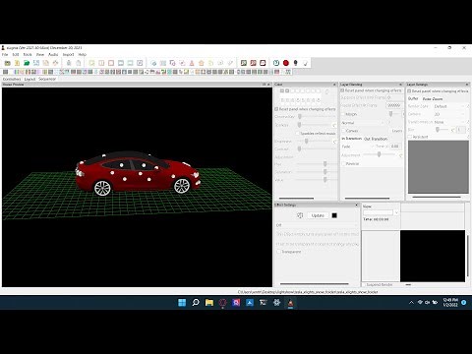472x354 pixels.
Task: Click the black color swatch next to Update
Action: tap(334, 215)
